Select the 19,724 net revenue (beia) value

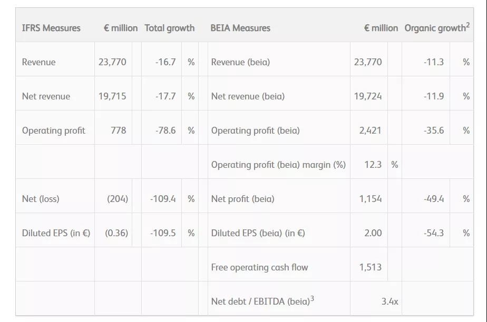(368, 96)
